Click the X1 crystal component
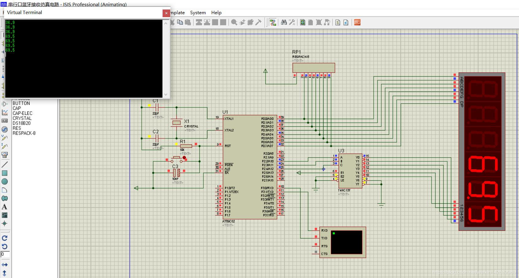 [x=176, y=122]
